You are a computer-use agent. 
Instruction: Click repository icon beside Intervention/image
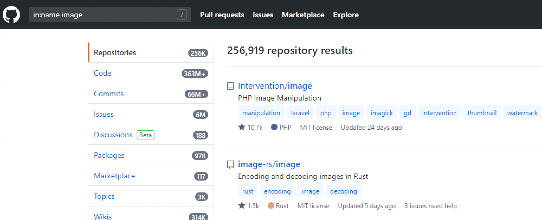coord(230,86)
